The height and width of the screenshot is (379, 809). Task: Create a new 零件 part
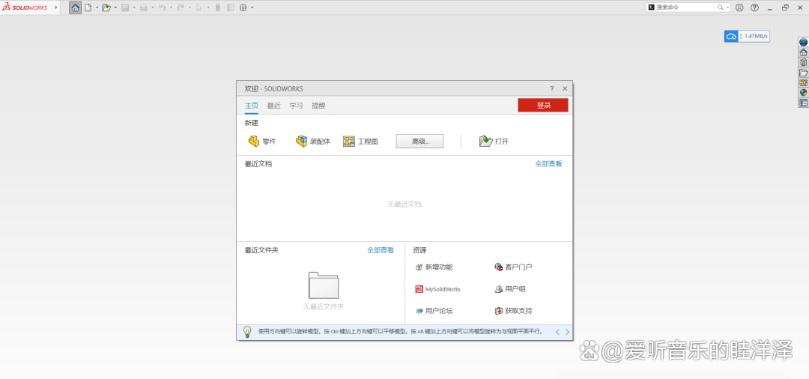262,142
